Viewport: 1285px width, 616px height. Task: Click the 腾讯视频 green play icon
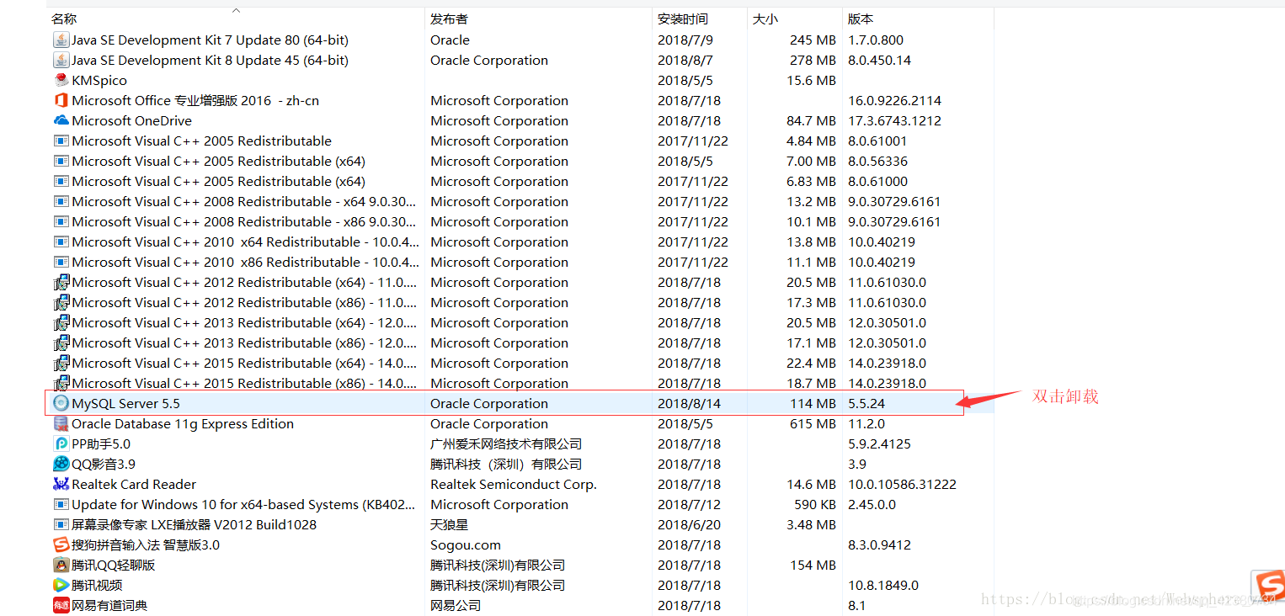(x=61, y=585)
